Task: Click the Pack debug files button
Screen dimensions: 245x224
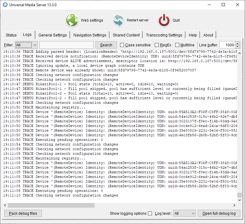Action: coord(23,213)
